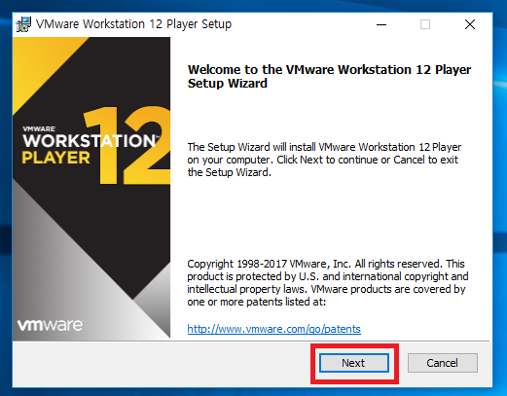Minimize the VMware Setup window
The height and width of the screenshot is (396, 507).
pyautogui.click(x=381, y=24)
